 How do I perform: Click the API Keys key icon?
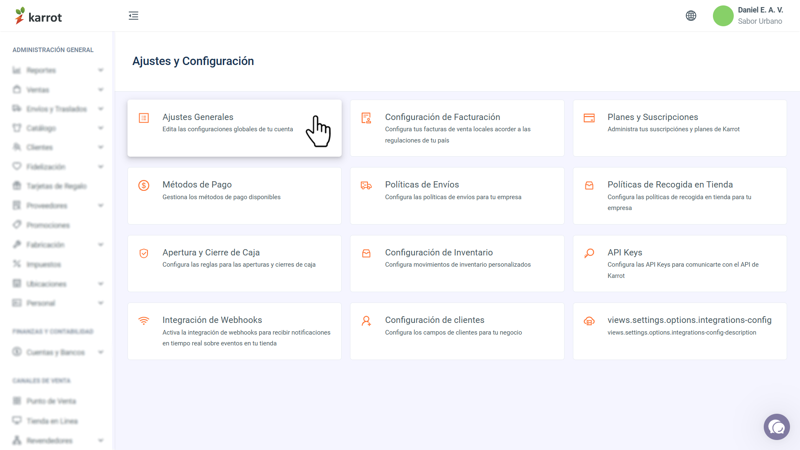[x=589, y=253]
